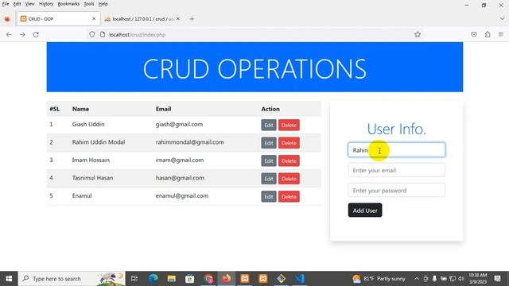This screenshot has height=286, width=509.
Task: Launch Microsoft Edge from taskbar
Action: pyautogui.click(x=153, y=279)
